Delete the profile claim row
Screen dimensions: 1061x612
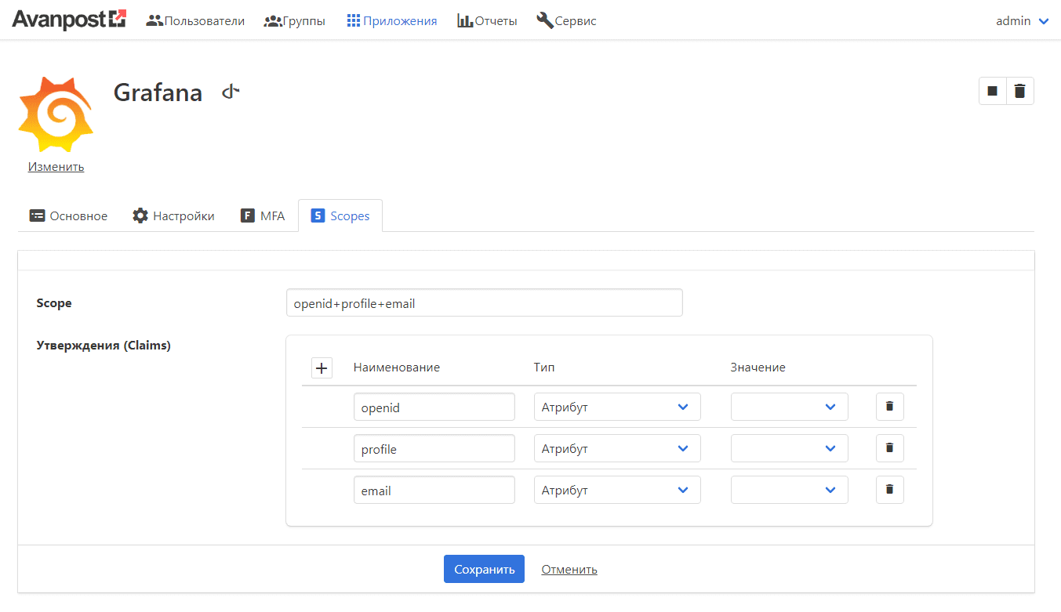pos(889,448)
